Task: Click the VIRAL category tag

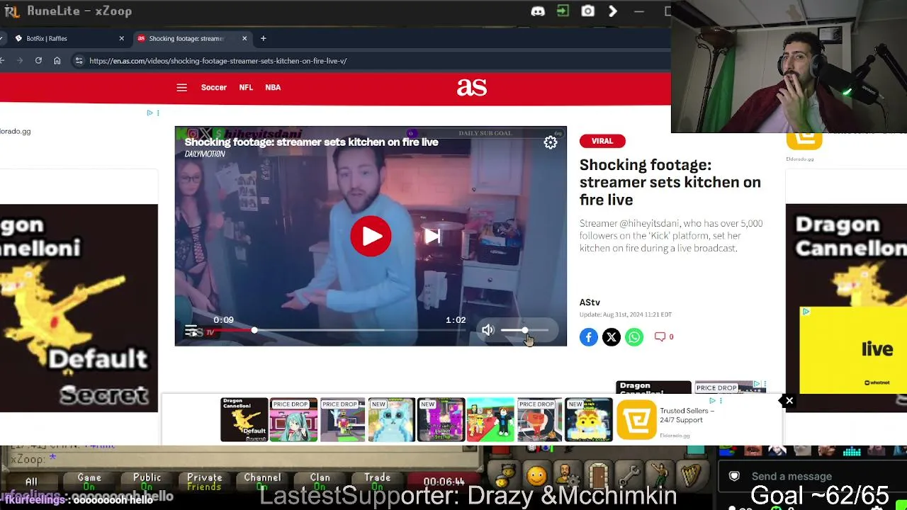Action: click(602, 141)
